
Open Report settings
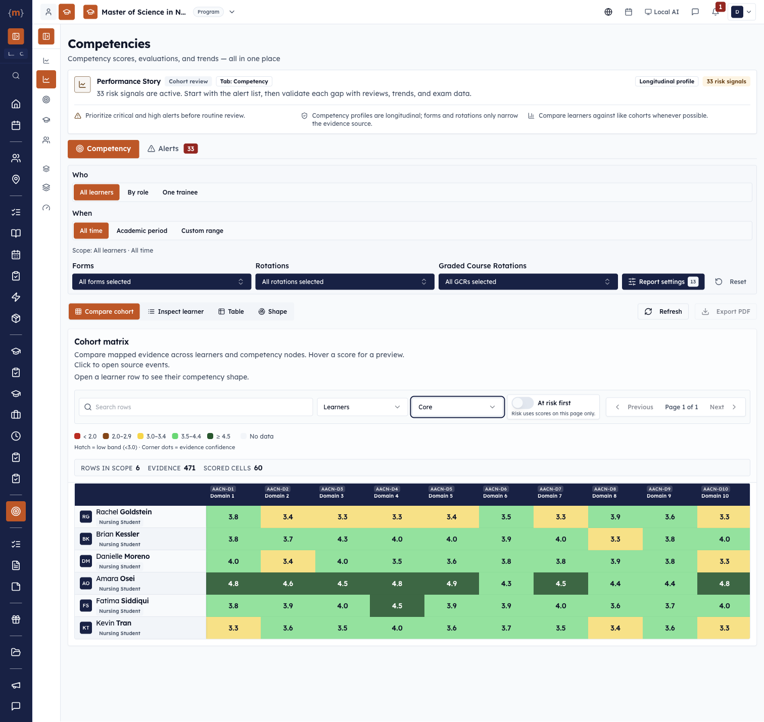click(663, 282)
